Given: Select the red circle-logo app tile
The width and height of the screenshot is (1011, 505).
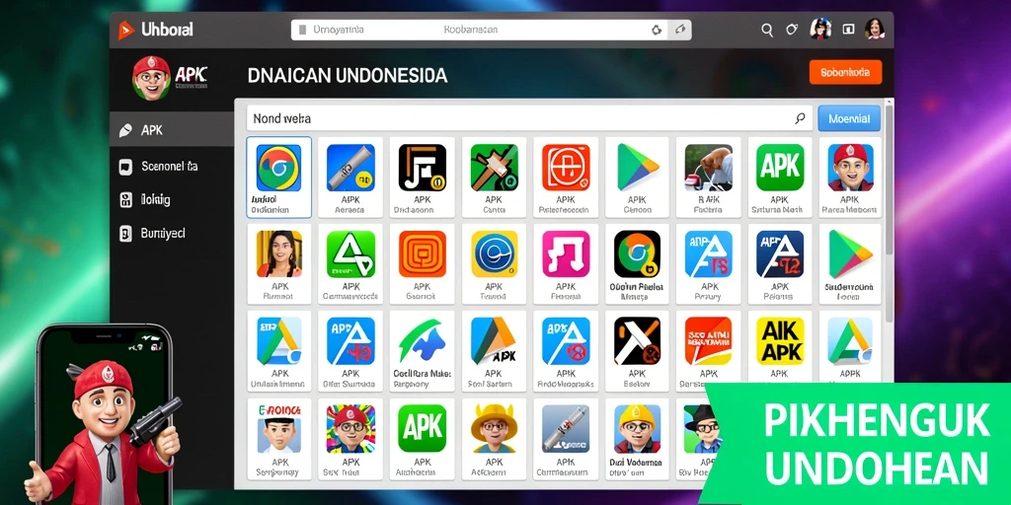Looking at the screenshot, I should (566, 178).
